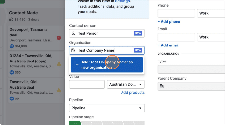
Task: Open the phone type Work dropdown
Action: tap(211, 13)
